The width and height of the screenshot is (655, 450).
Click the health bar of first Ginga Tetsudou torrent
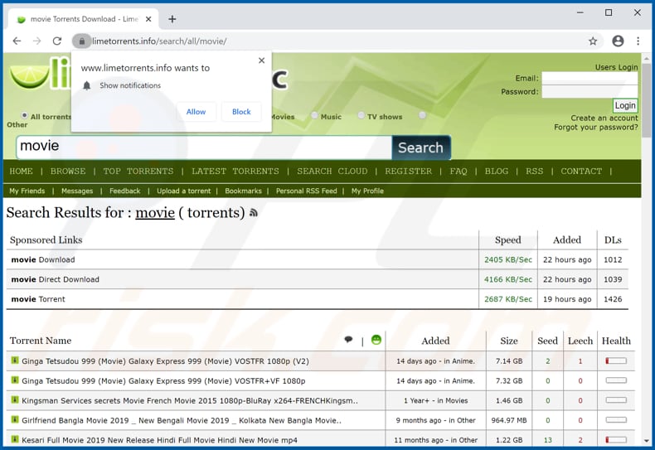click(x=616, y=361)
